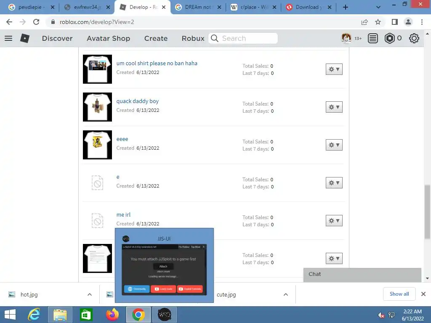Viewport: 431px width, 323px height.
Task: Click the um cool shirt thumbnail
Action: click(97, 69)
